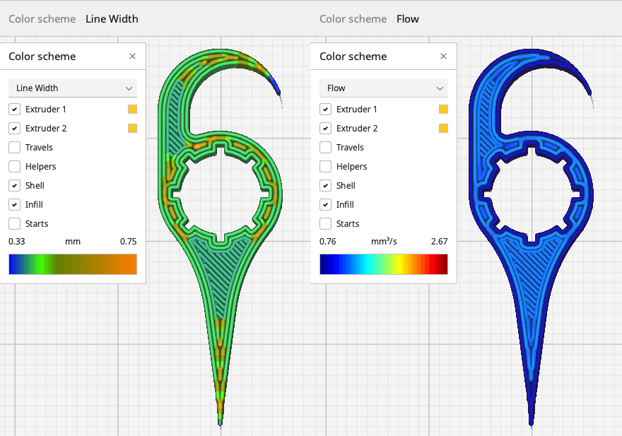The width and height of the screenshot is (622, 436).
Task: Open the Line Width dropdown
Action: 73,88
